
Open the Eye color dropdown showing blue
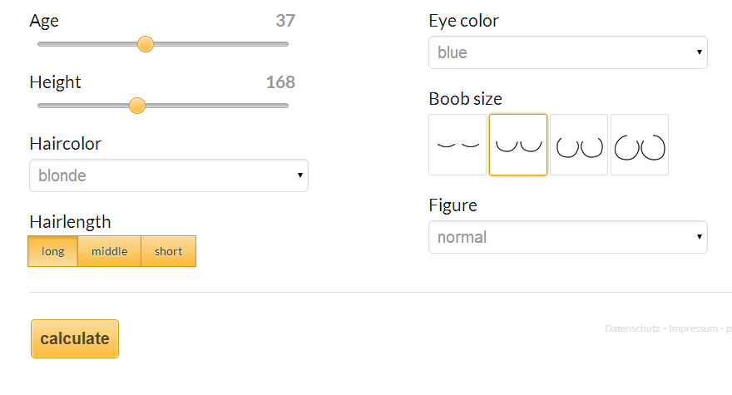coord(567,52)
